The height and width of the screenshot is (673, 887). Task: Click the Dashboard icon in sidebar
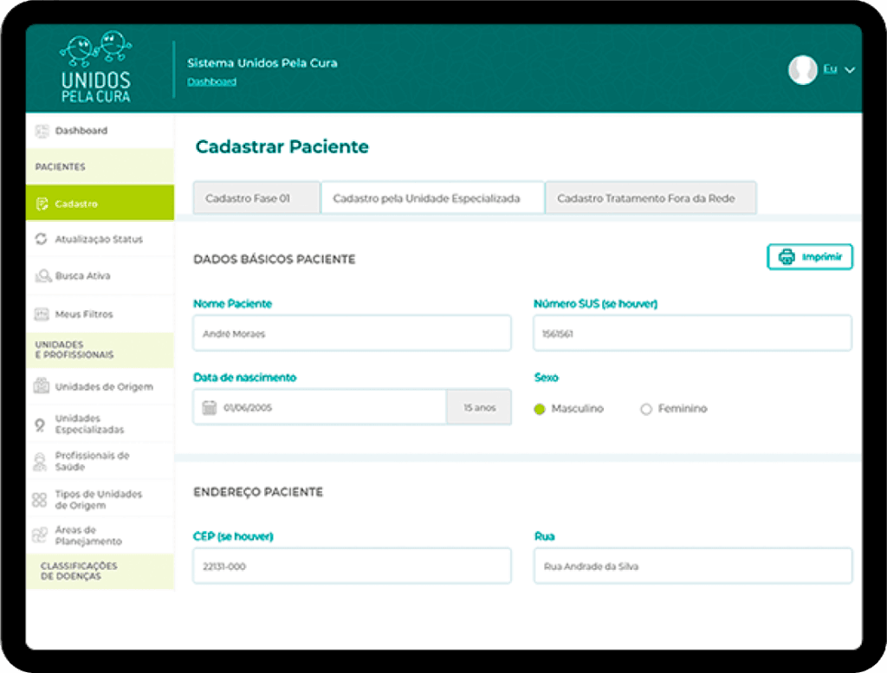[41, 131]
